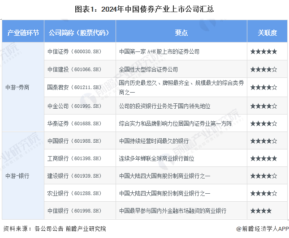Select text '连续多年蝉联全球商业银行首位'
This screenshot has width=289, height=238.
pyautogui.click(x=156, y=158)
